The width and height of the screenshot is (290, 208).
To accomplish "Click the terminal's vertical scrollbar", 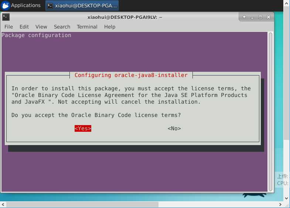I will click(x=270, y=112).
